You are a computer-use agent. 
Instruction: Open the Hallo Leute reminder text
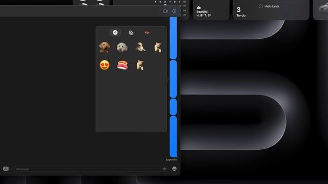point(272,7)
